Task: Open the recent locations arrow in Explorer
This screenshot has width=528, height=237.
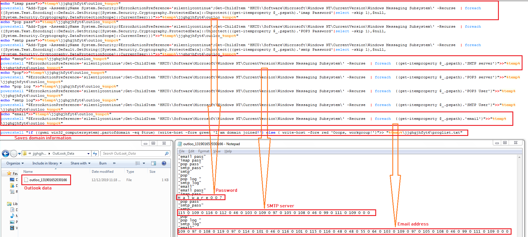Action: point(20,154)
